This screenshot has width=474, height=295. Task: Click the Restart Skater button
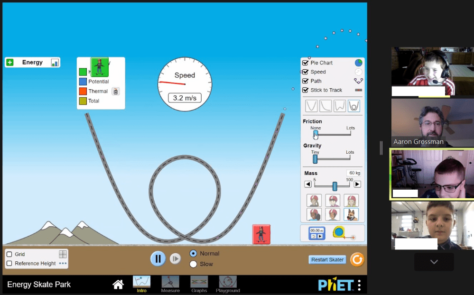click(328, 260)
